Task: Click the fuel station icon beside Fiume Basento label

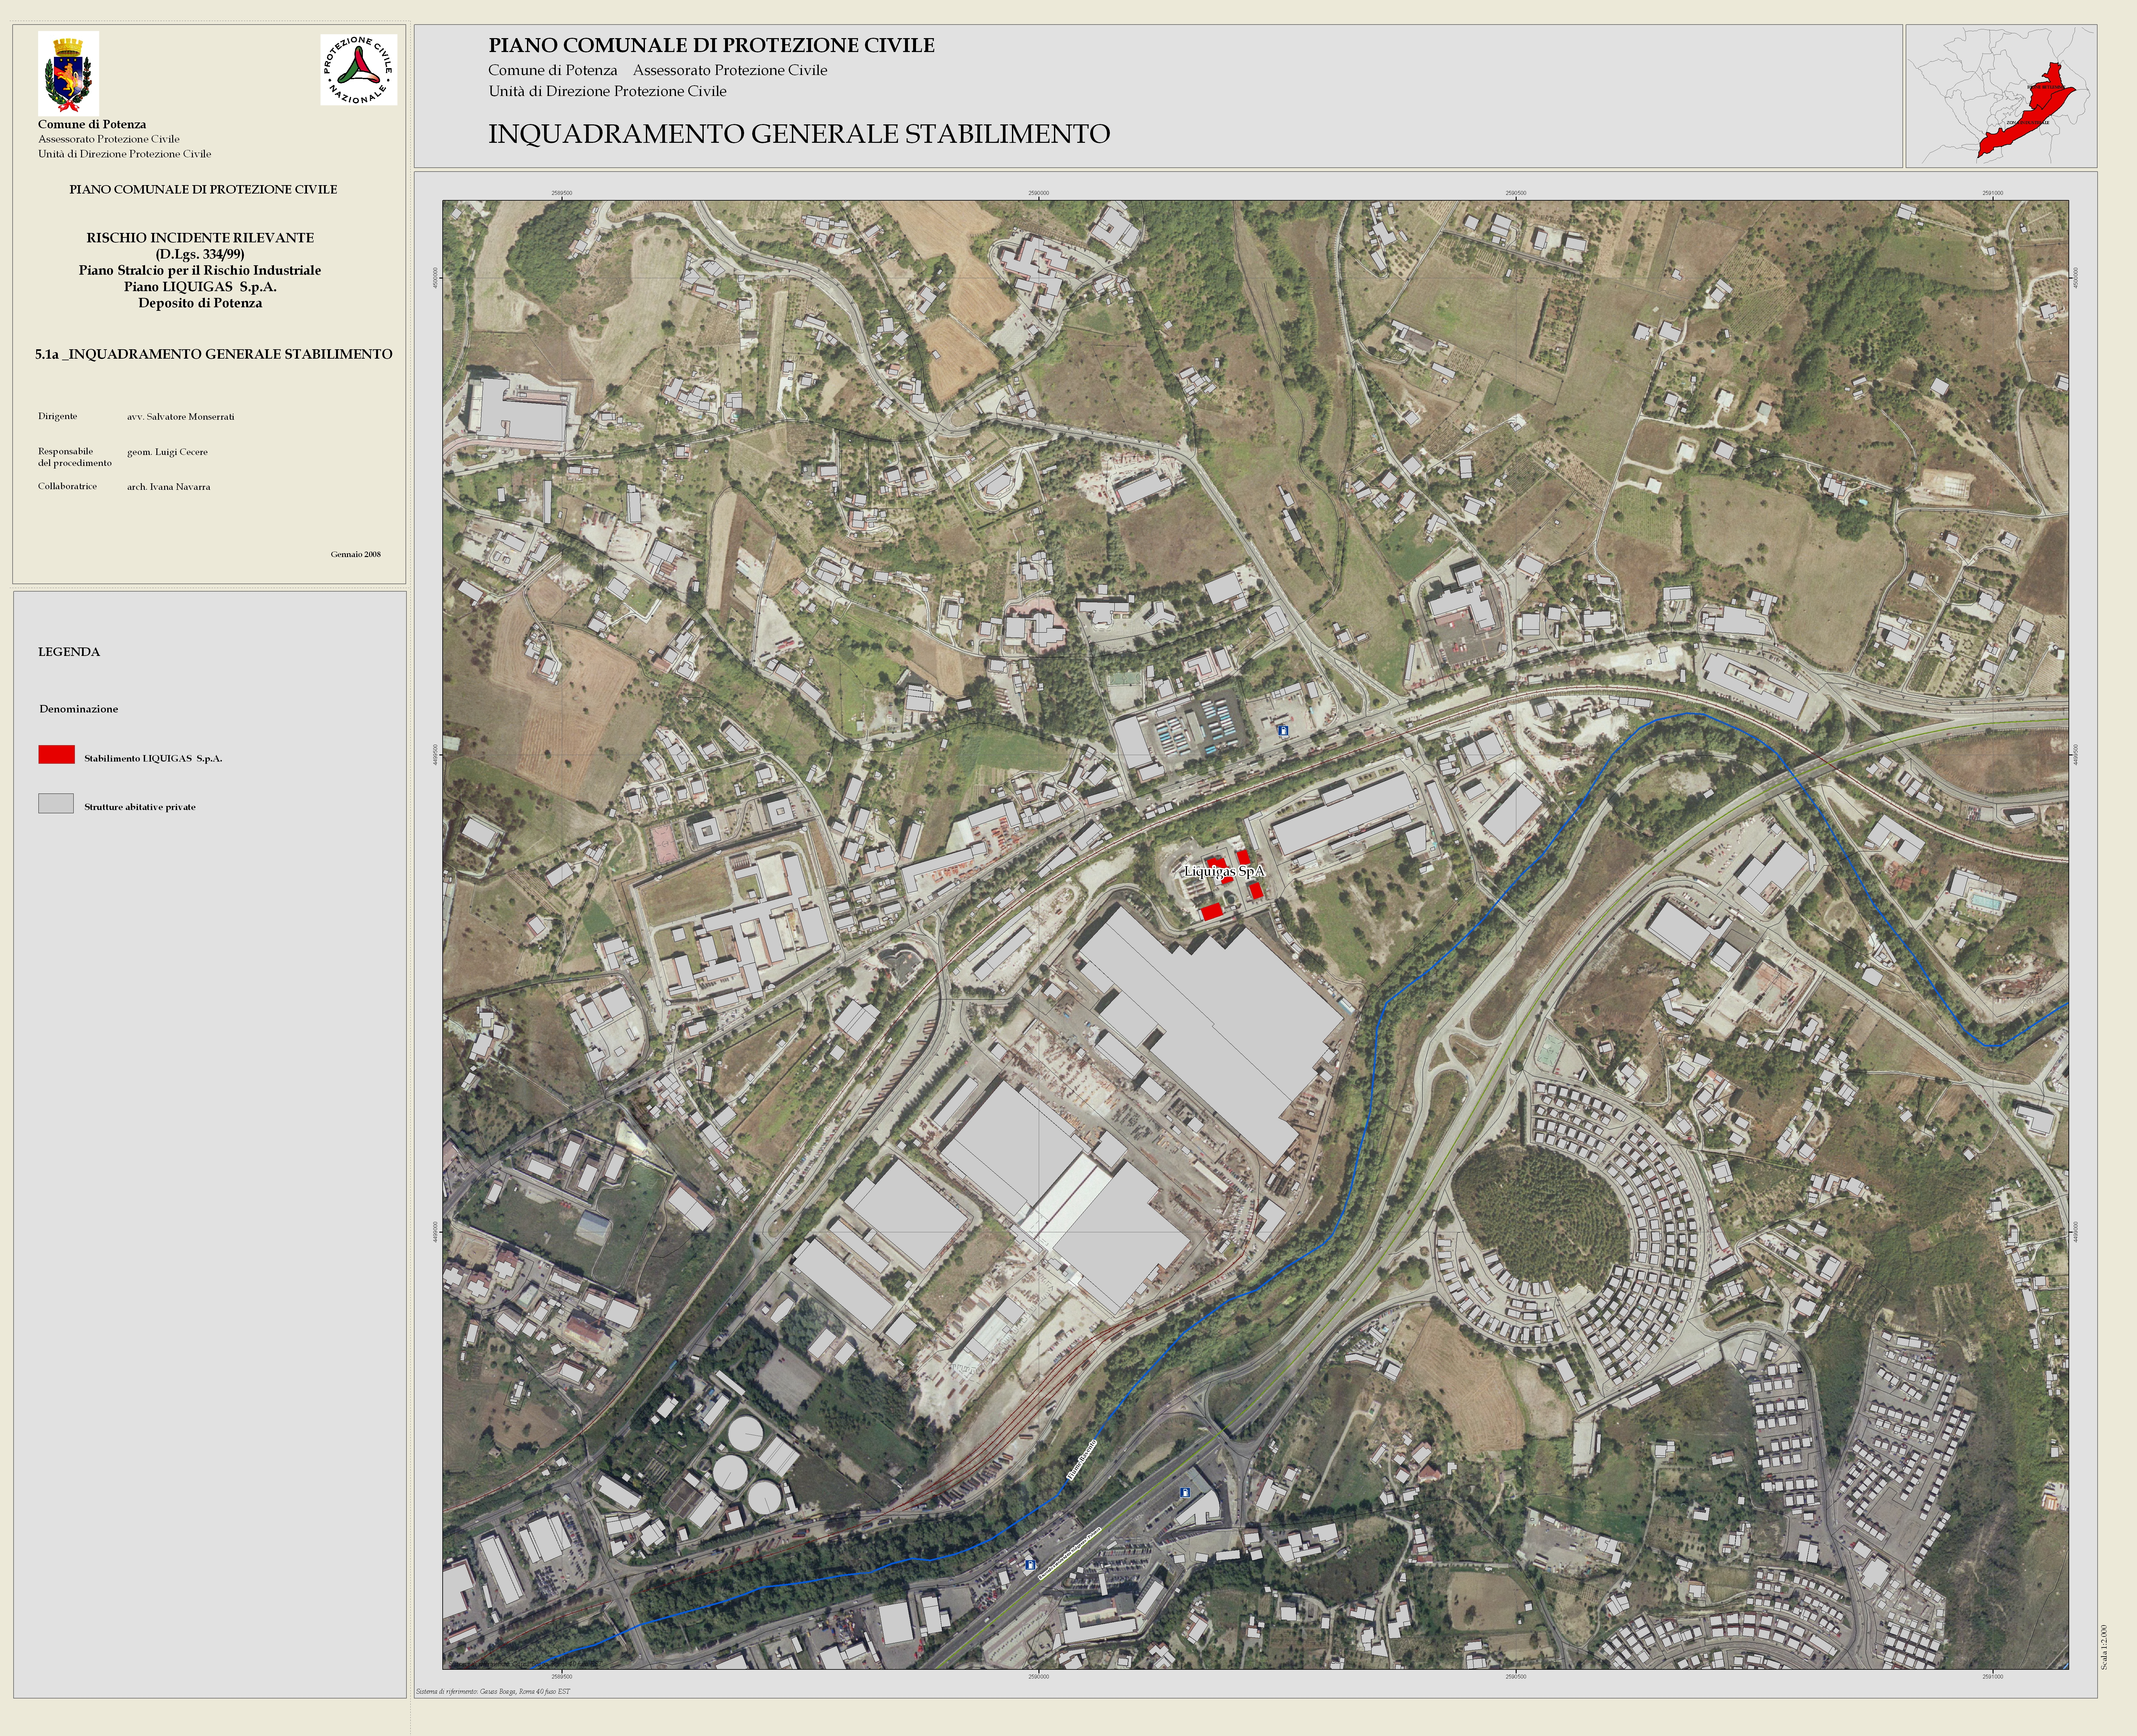Action: [1030, 1565]
